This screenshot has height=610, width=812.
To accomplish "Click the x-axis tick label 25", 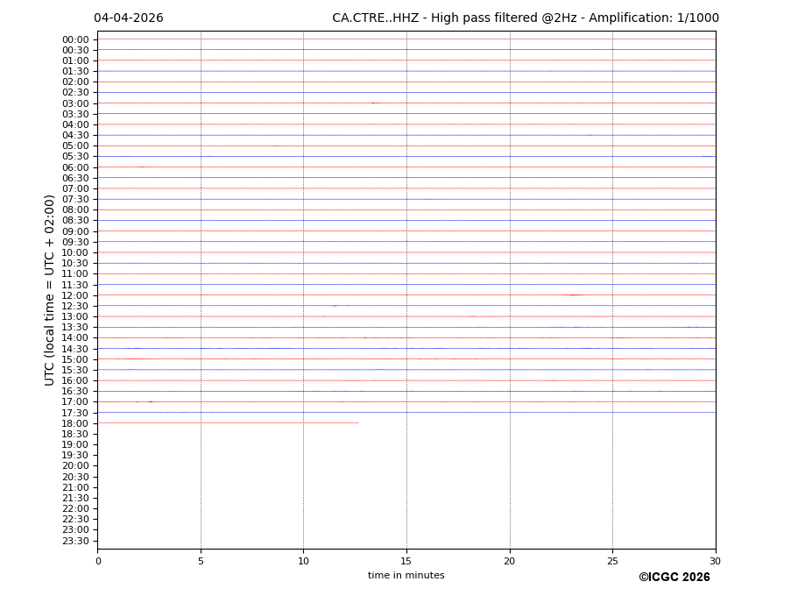I will click(x=612, y=561).
